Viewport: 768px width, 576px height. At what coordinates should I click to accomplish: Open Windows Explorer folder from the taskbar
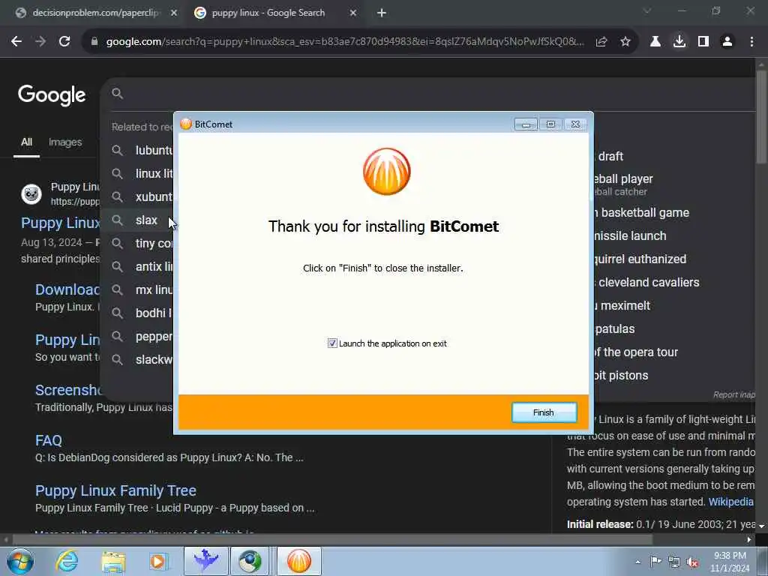tap(114, 561)
